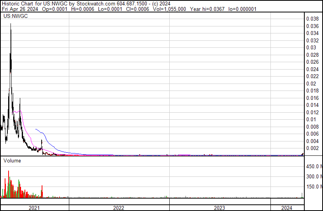Click the 0.002 price axis label
The width and height of the screenshot is (323, 211).
point(312,148)
